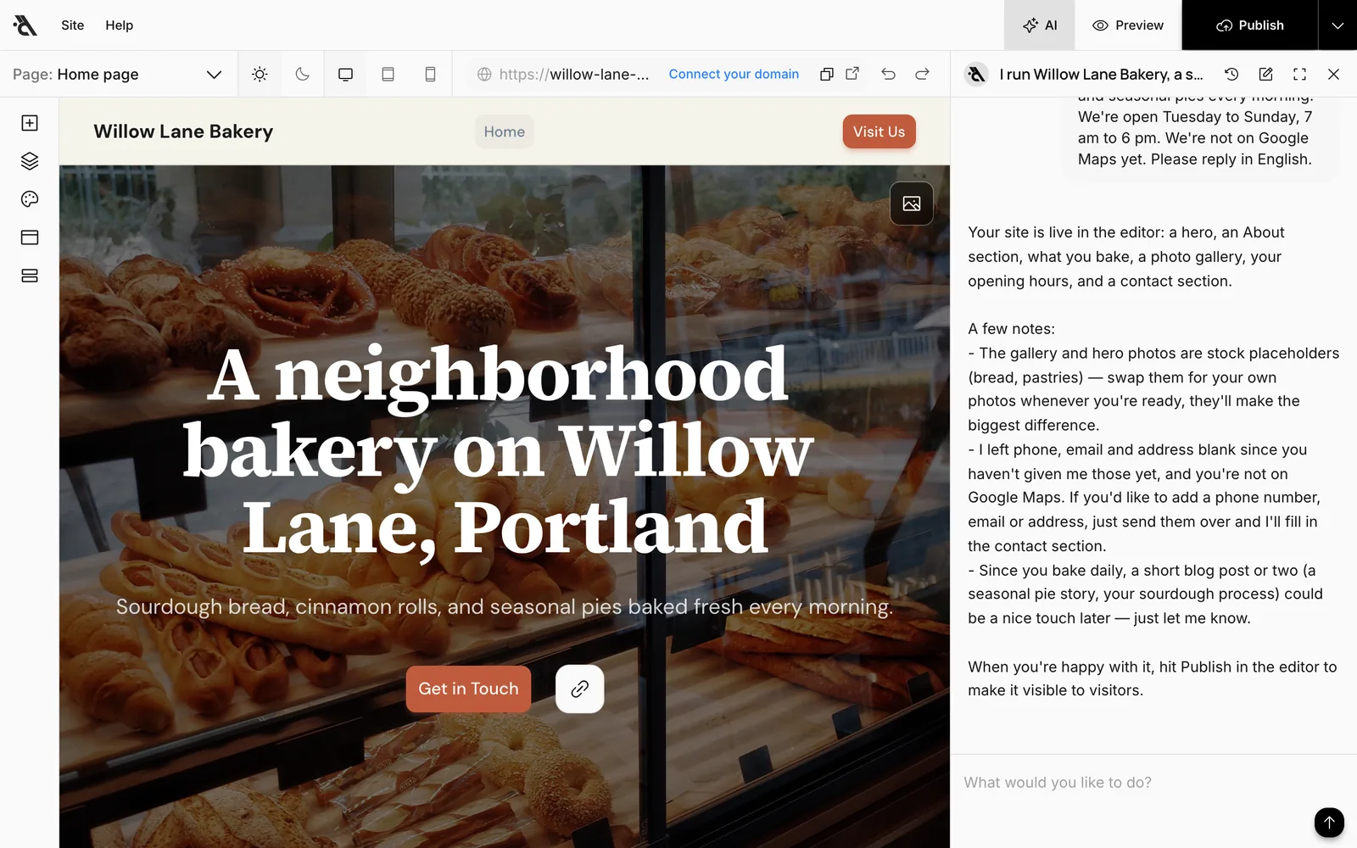1357x848 pixels.
Task: Click the Visit Us button
Action: tap(880, 131)
